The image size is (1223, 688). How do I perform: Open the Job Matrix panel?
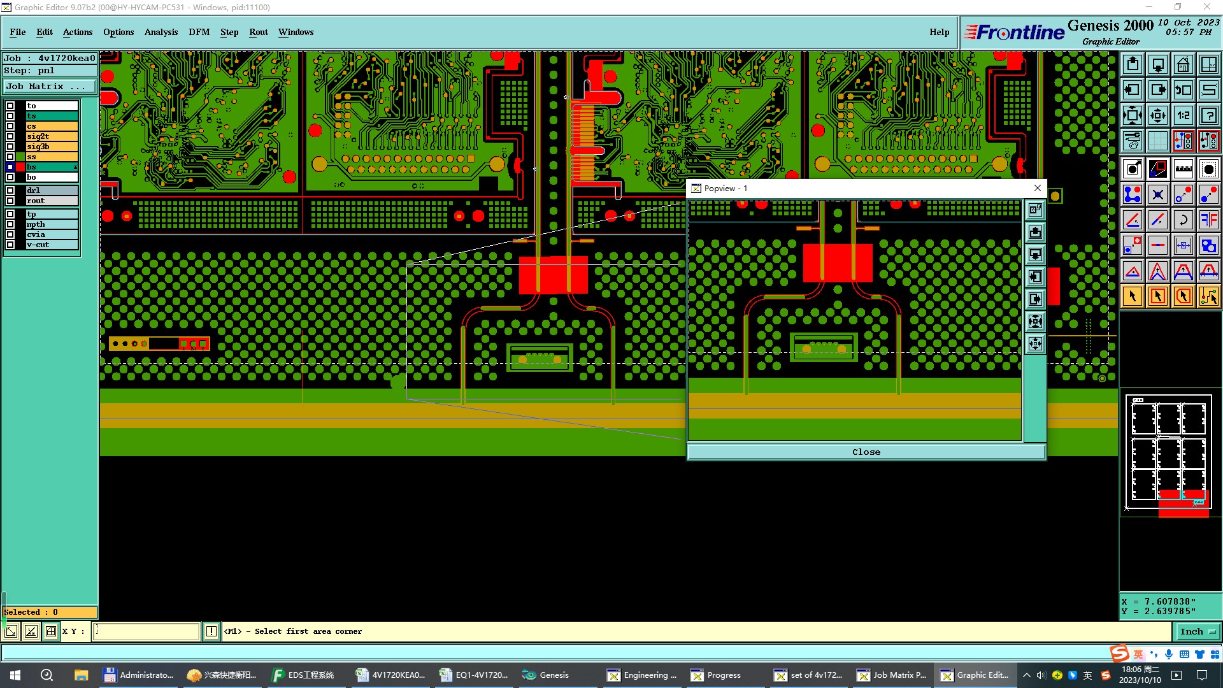click(x=50, y=87)
